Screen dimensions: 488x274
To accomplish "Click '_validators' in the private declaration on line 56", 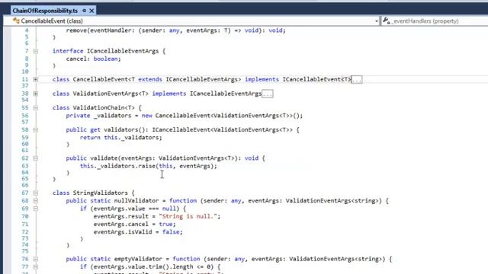I will [x=112, y=116].
